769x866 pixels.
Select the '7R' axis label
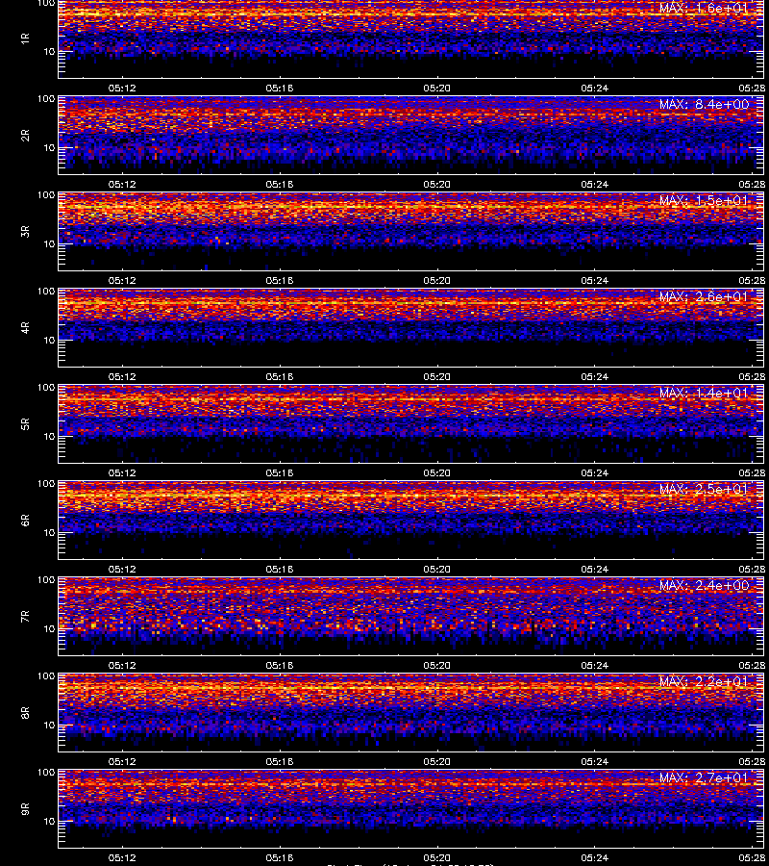point(25,617)
